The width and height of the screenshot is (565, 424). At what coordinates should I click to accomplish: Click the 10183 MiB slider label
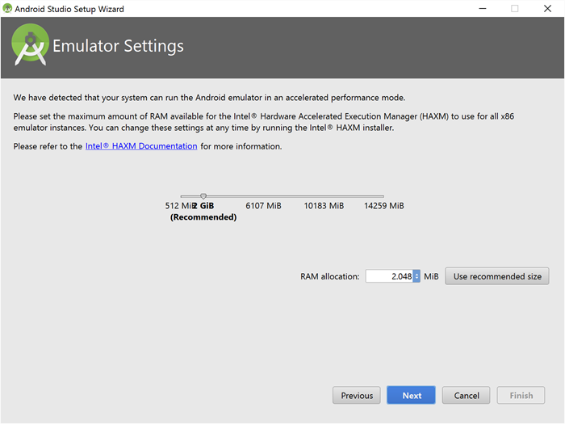point(324,206)
